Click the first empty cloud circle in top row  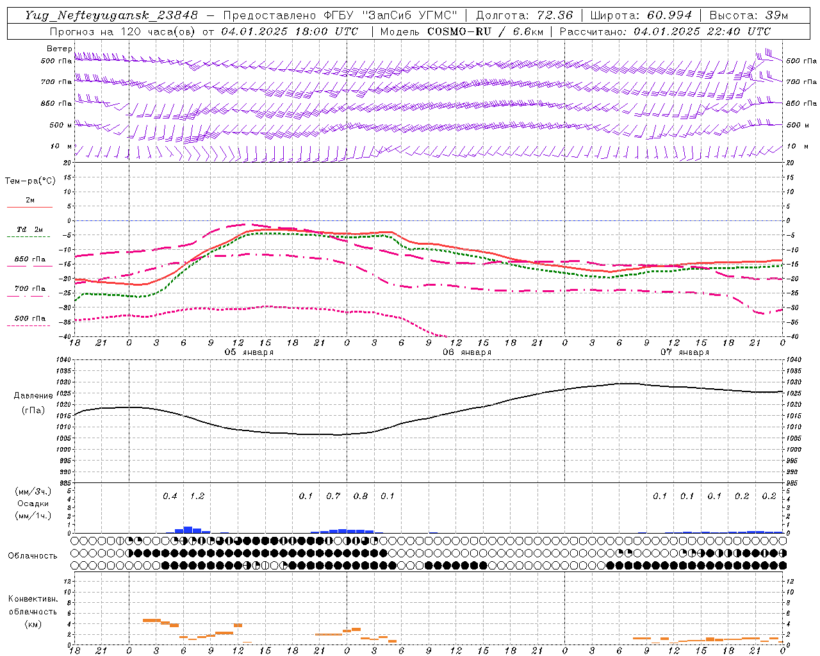77,541
